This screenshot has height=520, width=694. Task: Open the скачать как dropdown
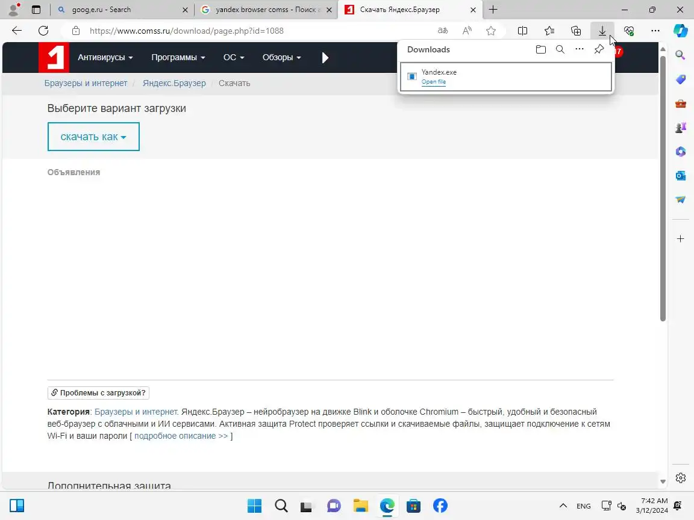click(x=93, y=137)
